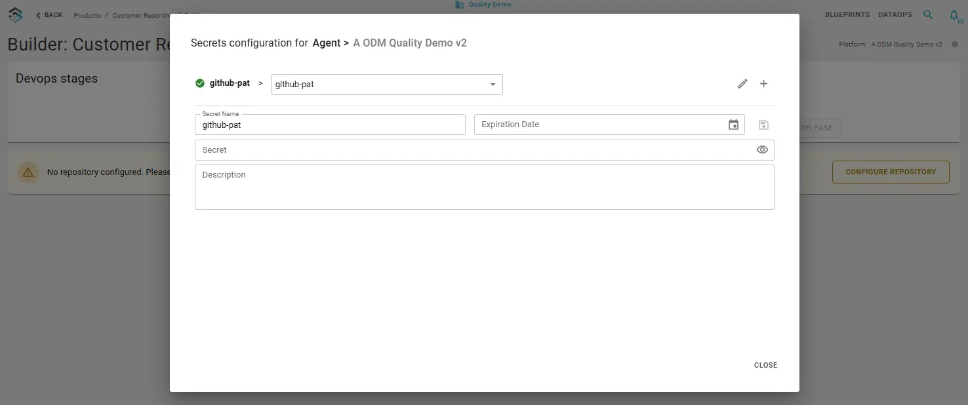Select the Products breadcrumb link

(x=87, y=14)
